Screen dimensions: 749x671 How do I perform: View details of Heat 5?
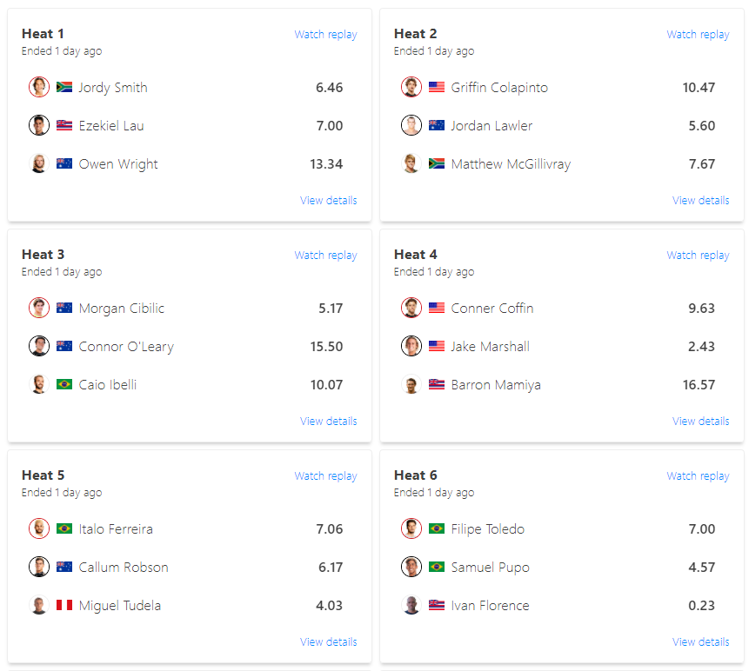click(328, 641)
